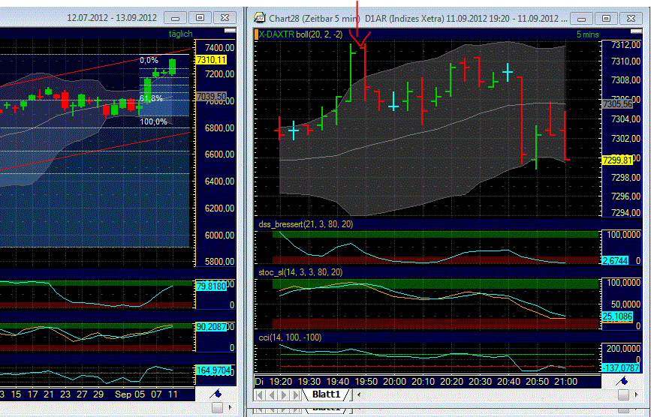Click the 20:00 time label on the axis

coord(395,382)
